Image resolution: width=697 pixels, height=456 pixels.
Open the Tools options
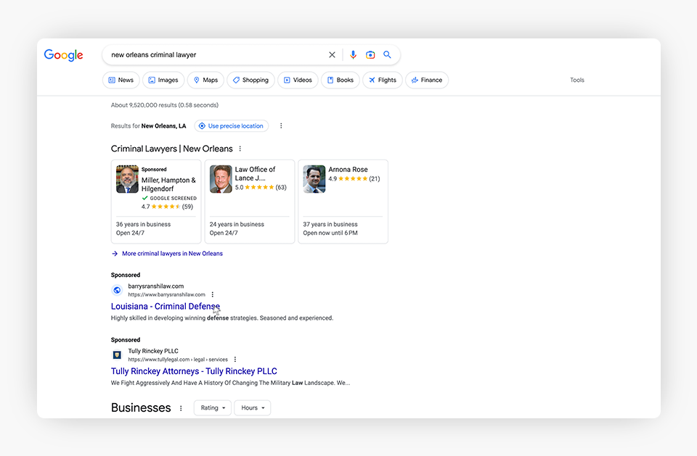[576, 80]
